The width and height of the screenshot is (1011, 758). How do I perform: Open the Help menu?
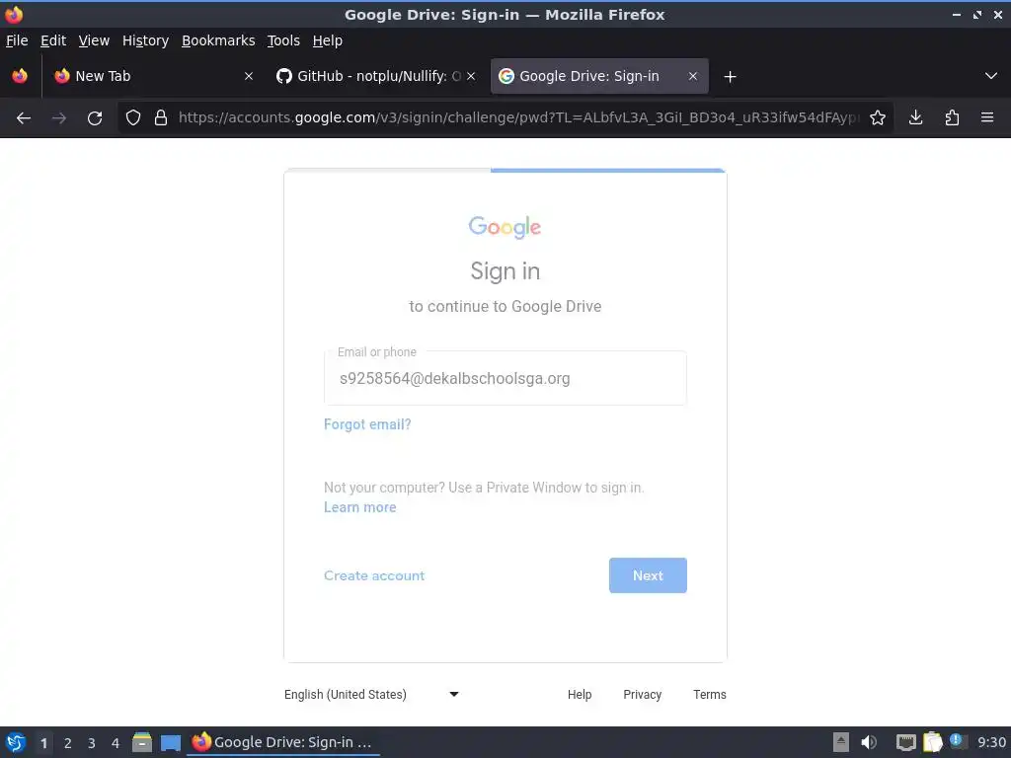[327, 40]
